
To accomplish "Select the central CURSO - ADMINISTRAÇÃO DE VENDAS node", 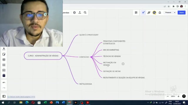I will coord(43,56).
